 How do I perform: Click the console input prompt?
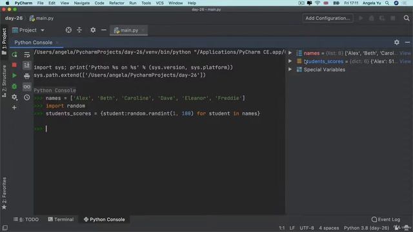coord(159,129)
